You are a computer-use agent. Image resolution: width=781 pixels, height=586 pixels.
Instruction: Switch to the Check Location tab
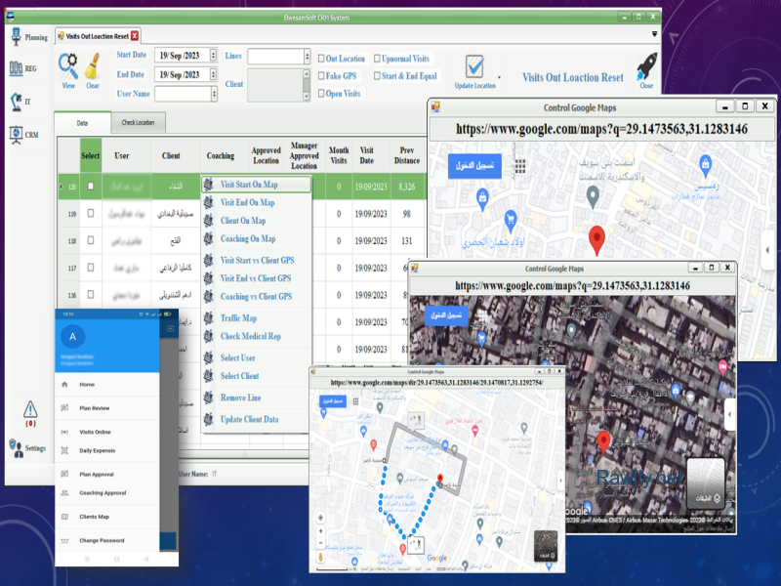pos(138,123)
